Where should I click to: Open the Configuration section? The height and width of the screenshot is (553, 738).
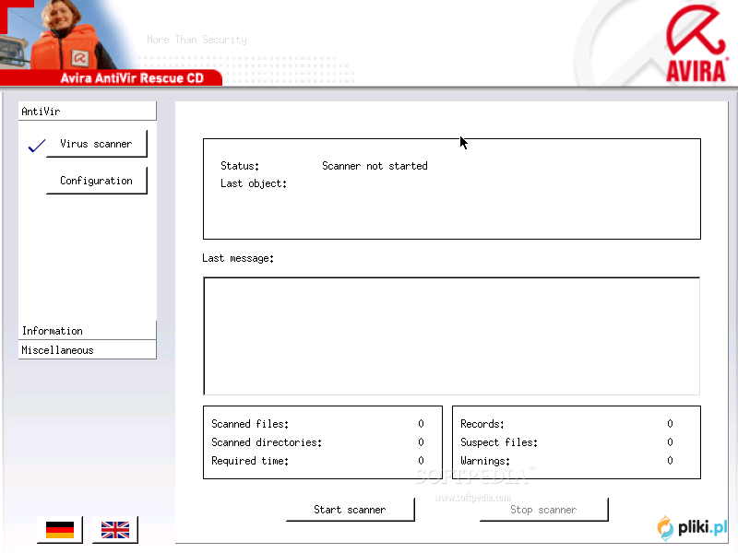click(x=97, y=181)
